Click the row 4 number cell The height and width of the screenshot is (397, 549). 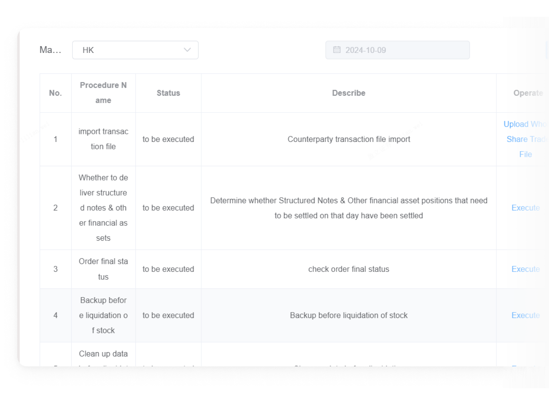55,315
